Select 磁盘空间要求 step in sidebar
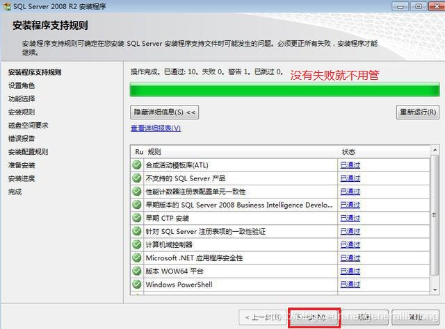Screen dimensions: 445x329 pos(28,125)
